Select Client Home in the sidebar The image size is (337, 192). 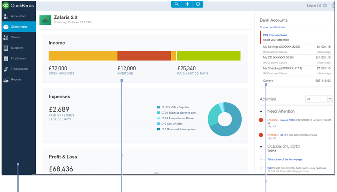19,27
